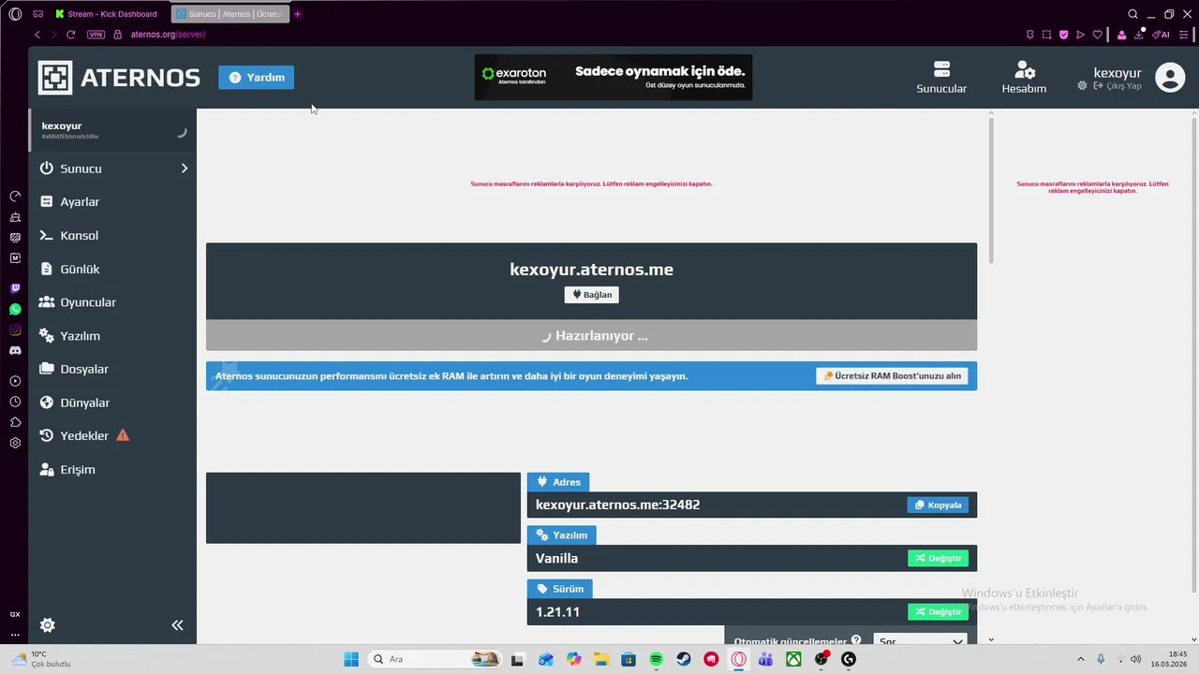Click the Opera GX menu logo
This screenshot has height=674, width=1199.
[15, 14]
